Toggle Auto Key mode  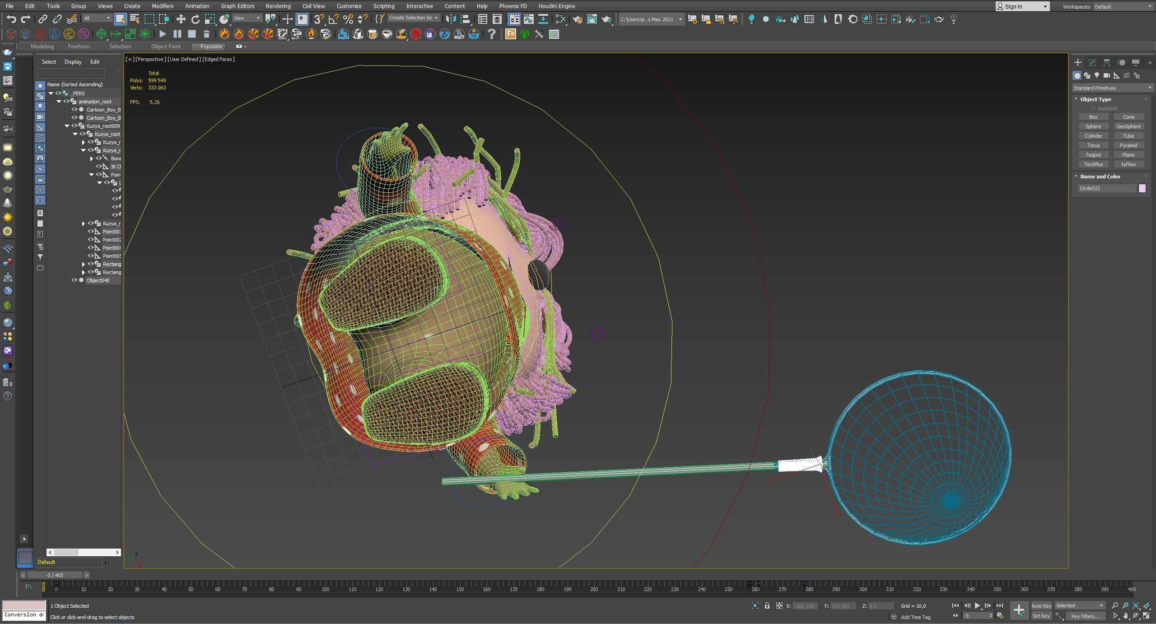click(1041, 605)
